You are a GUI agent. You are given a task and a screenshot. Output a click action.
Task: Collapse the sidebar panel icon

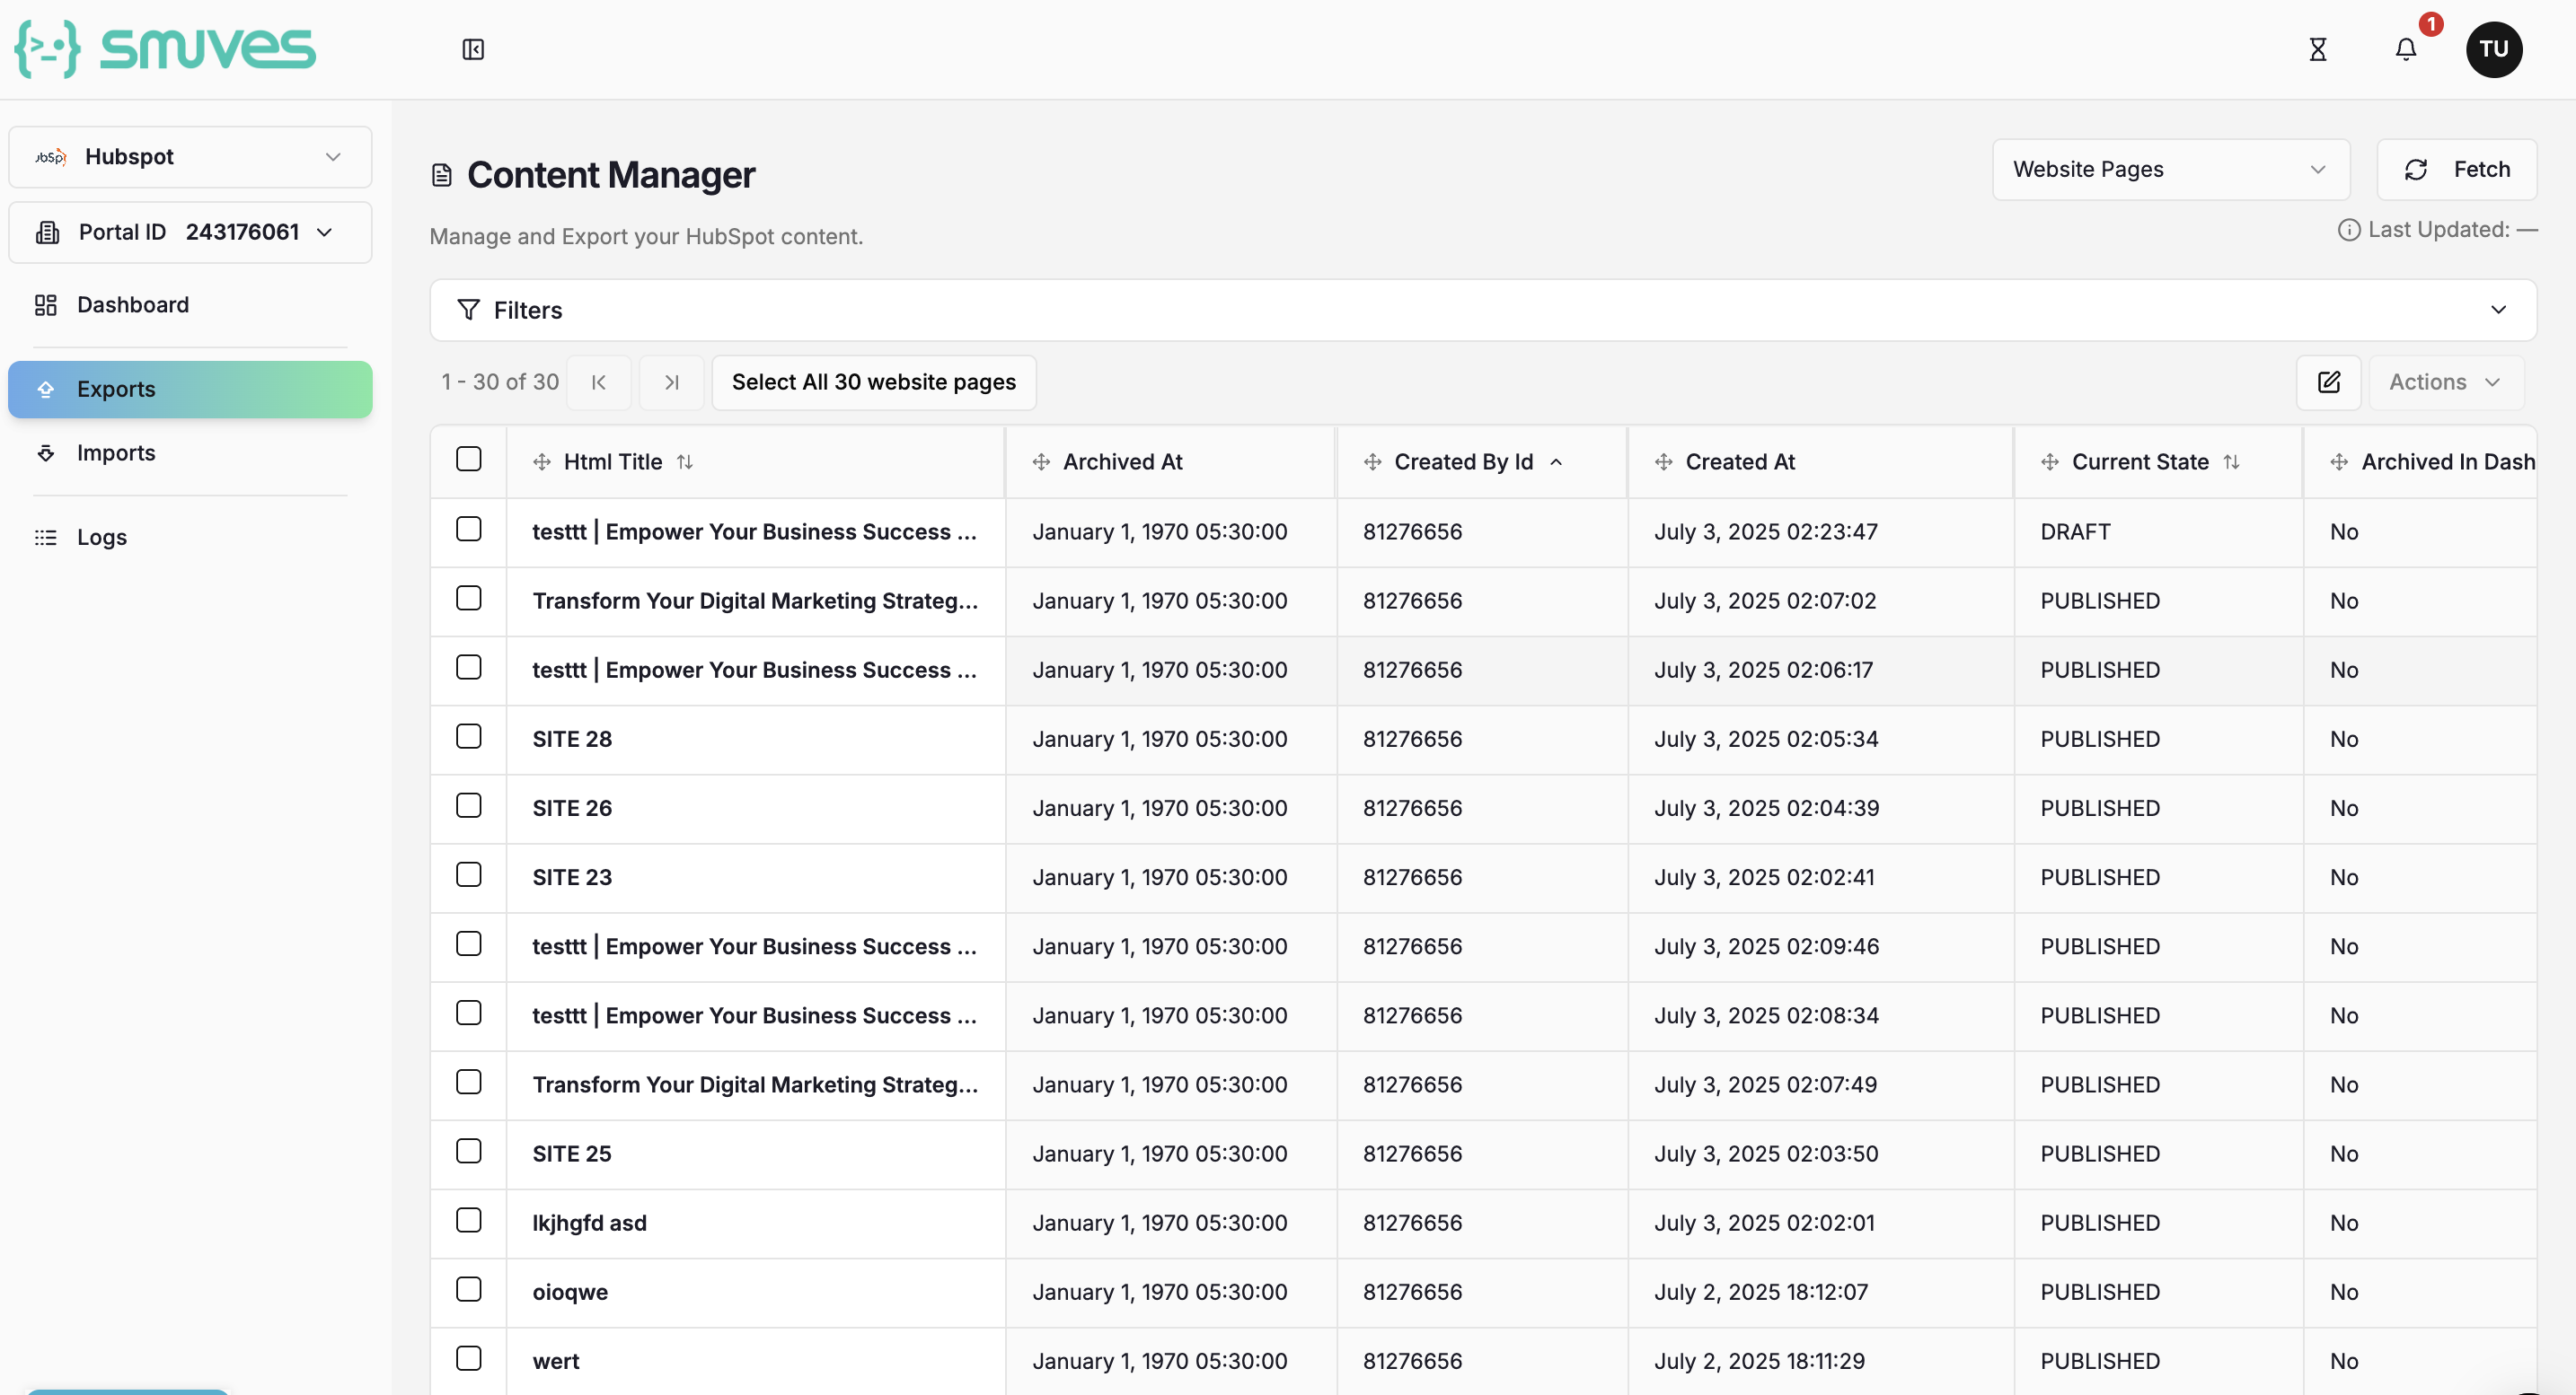pos(473,49)
